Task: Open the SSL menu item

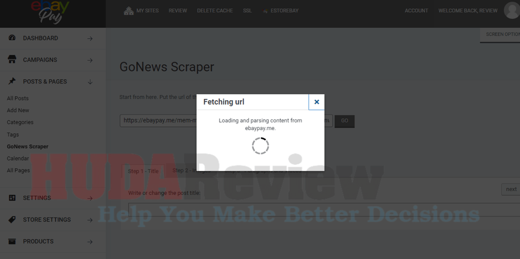Action: coord(248,11)
